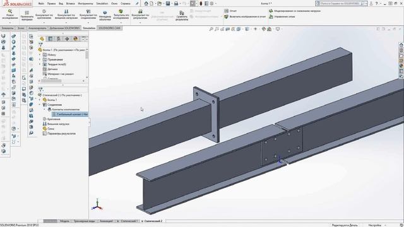Image resolution: width=404 pixels, height=227 pixels.
Task: Click Zoom to Fit in the view toolbar
Action: [211, 29]
